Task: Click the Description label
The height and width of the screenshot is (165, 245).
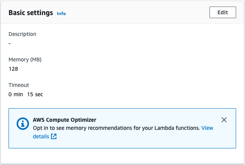Action: [22, 34]
